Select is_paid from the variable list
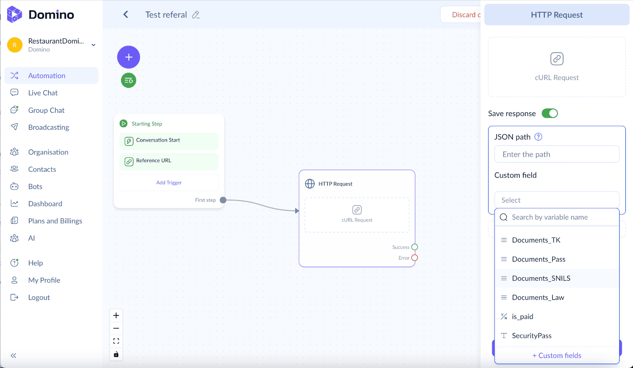The image size is (633, 368). tap(557, 317)
